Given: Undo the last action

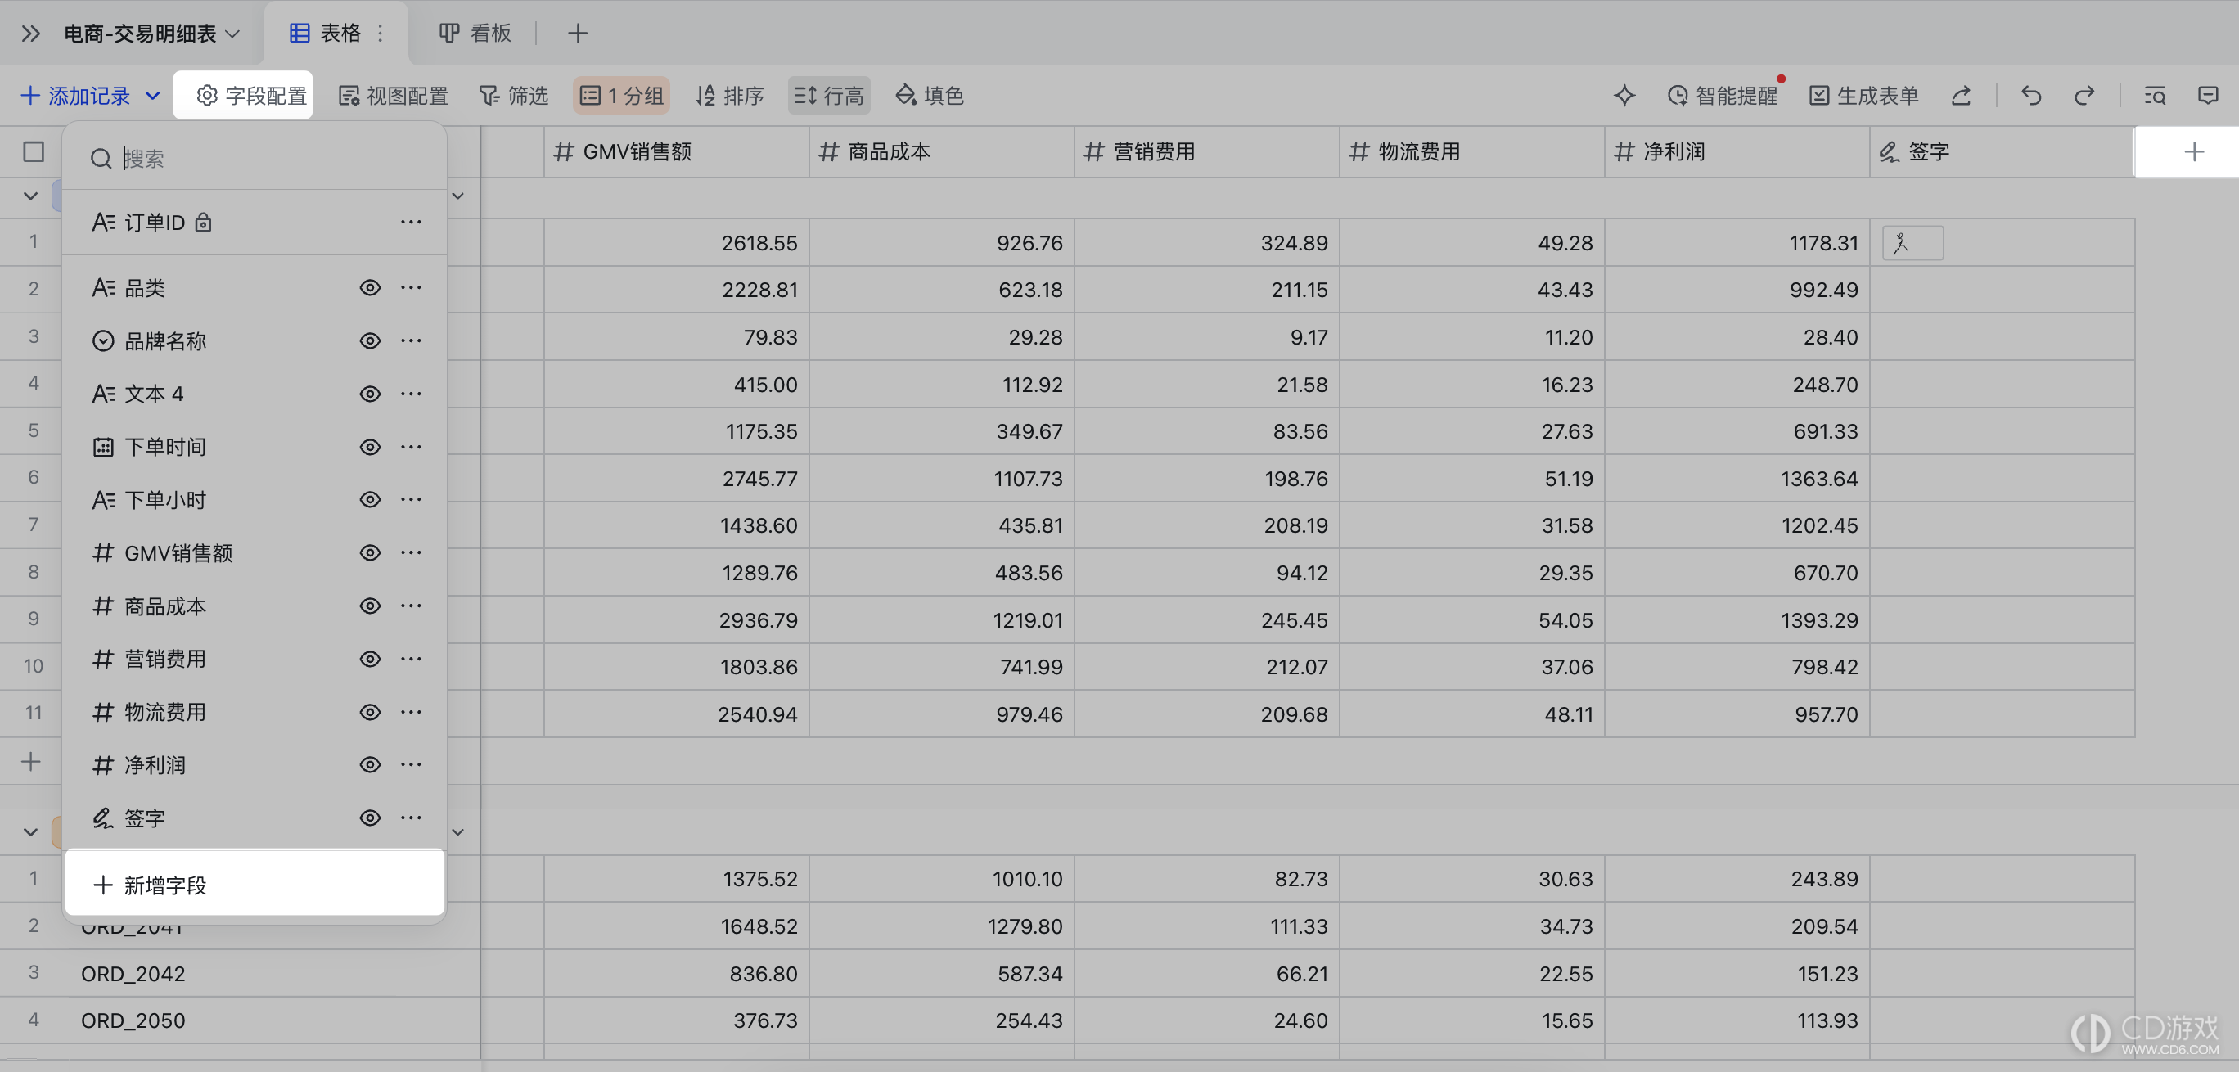Looking at the screenshot, I should click(x=2030, y=95).
